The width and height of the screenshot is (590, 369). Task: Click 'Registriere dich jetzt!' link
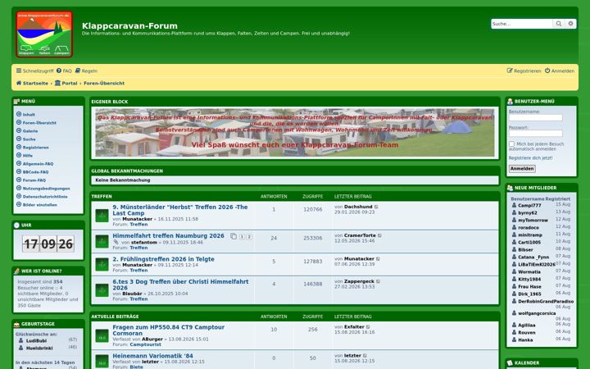pos(530,158)
